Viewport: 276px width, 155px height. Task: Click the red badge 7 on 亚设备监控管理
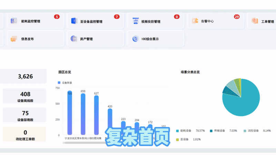point(117,17)
